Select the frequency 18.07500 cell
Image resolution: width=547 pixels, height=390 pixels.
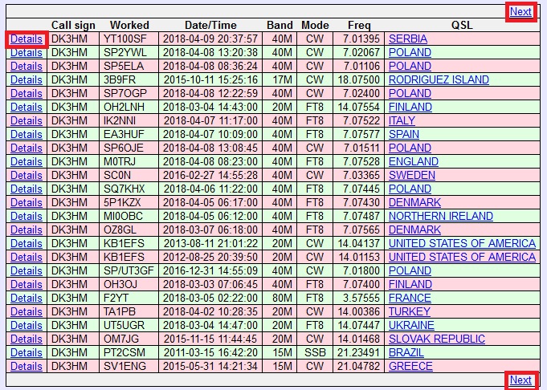coord(358,79)
